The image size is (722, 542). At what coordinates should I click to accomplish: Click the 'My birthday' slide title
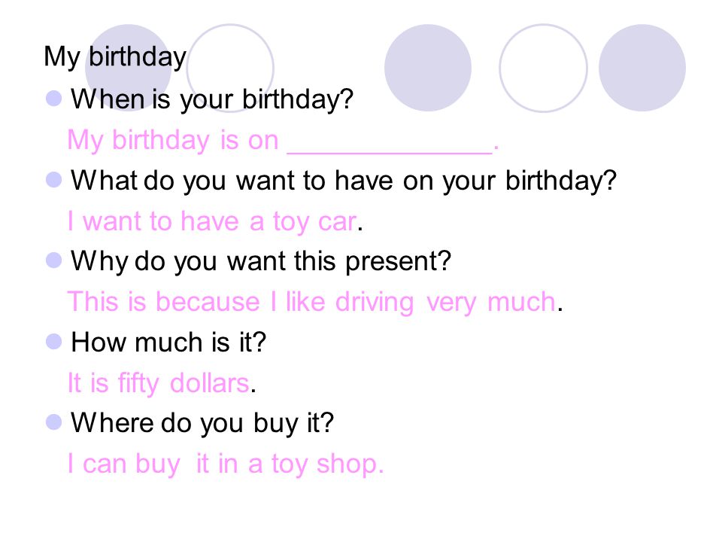coord(115,57)
